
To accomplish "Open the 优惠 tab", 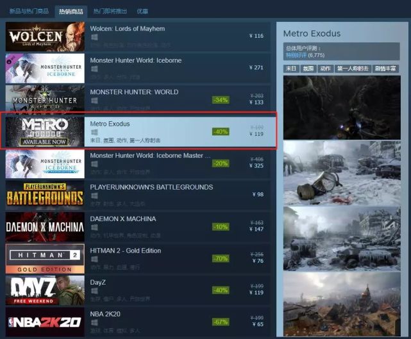I will [142, 12].
